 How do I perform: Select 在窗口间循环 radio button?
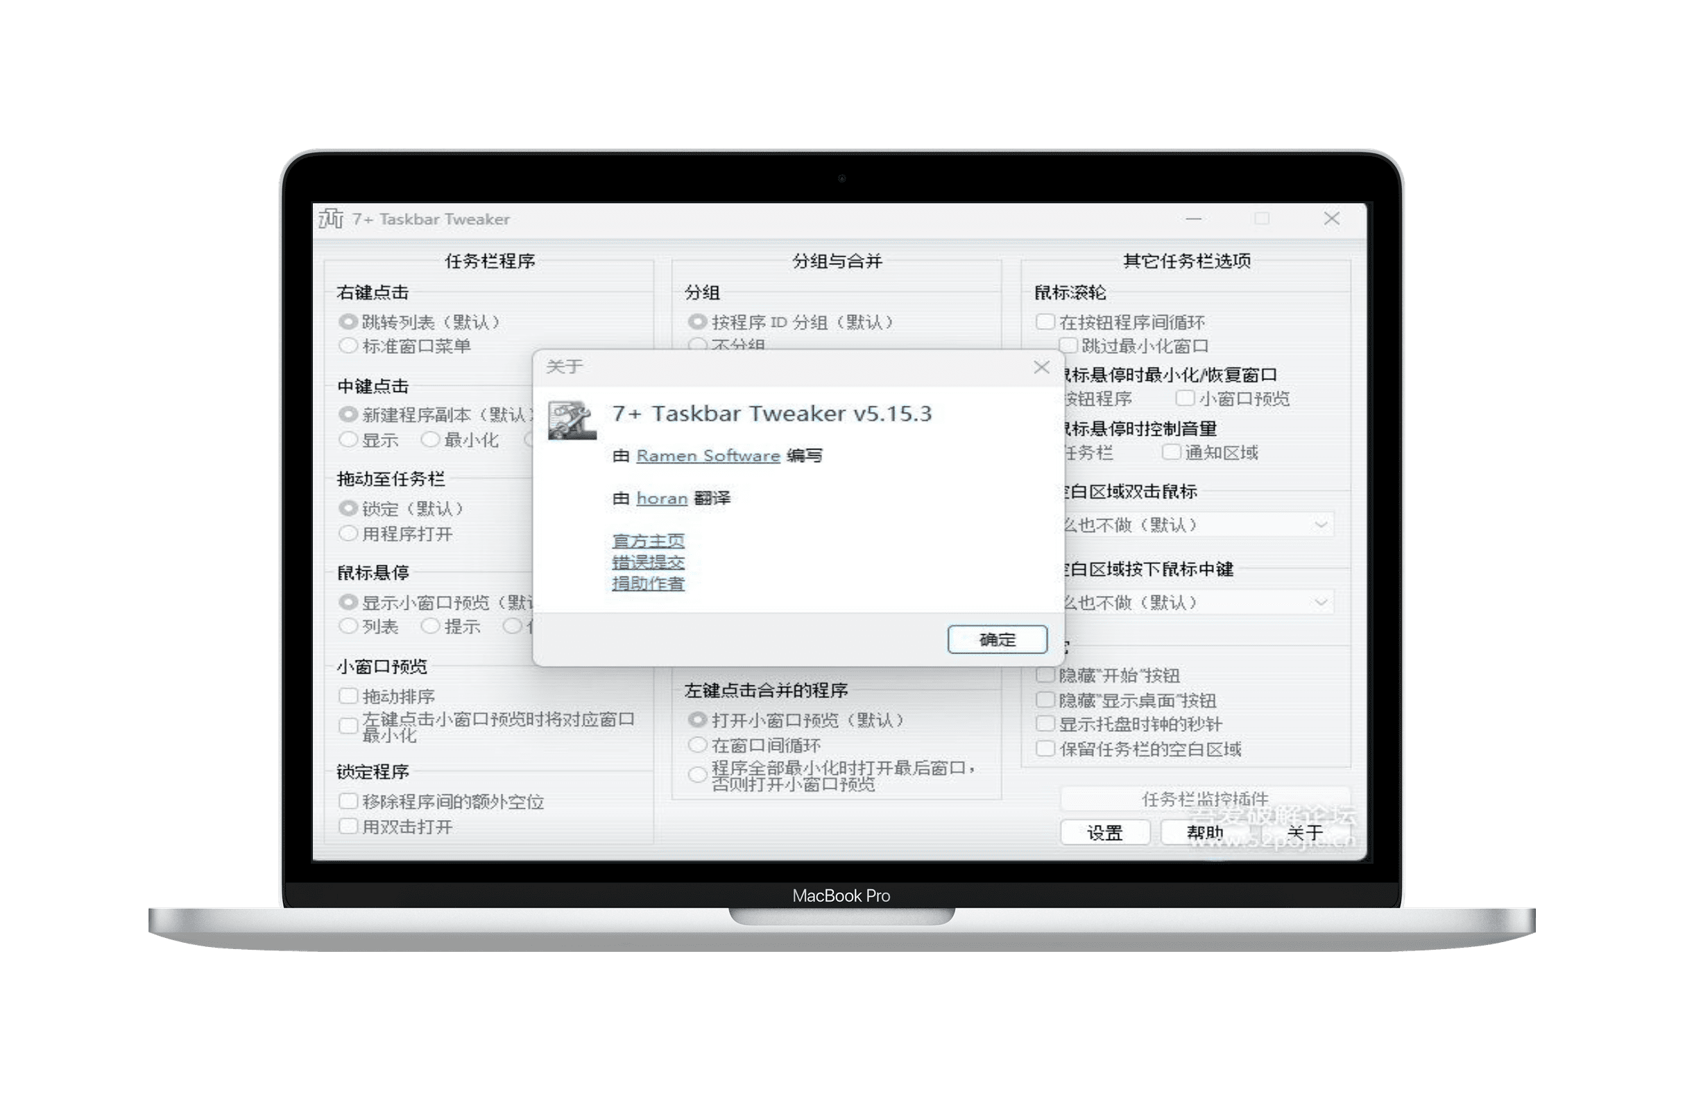pyautogui.click(x=697, y=745)
